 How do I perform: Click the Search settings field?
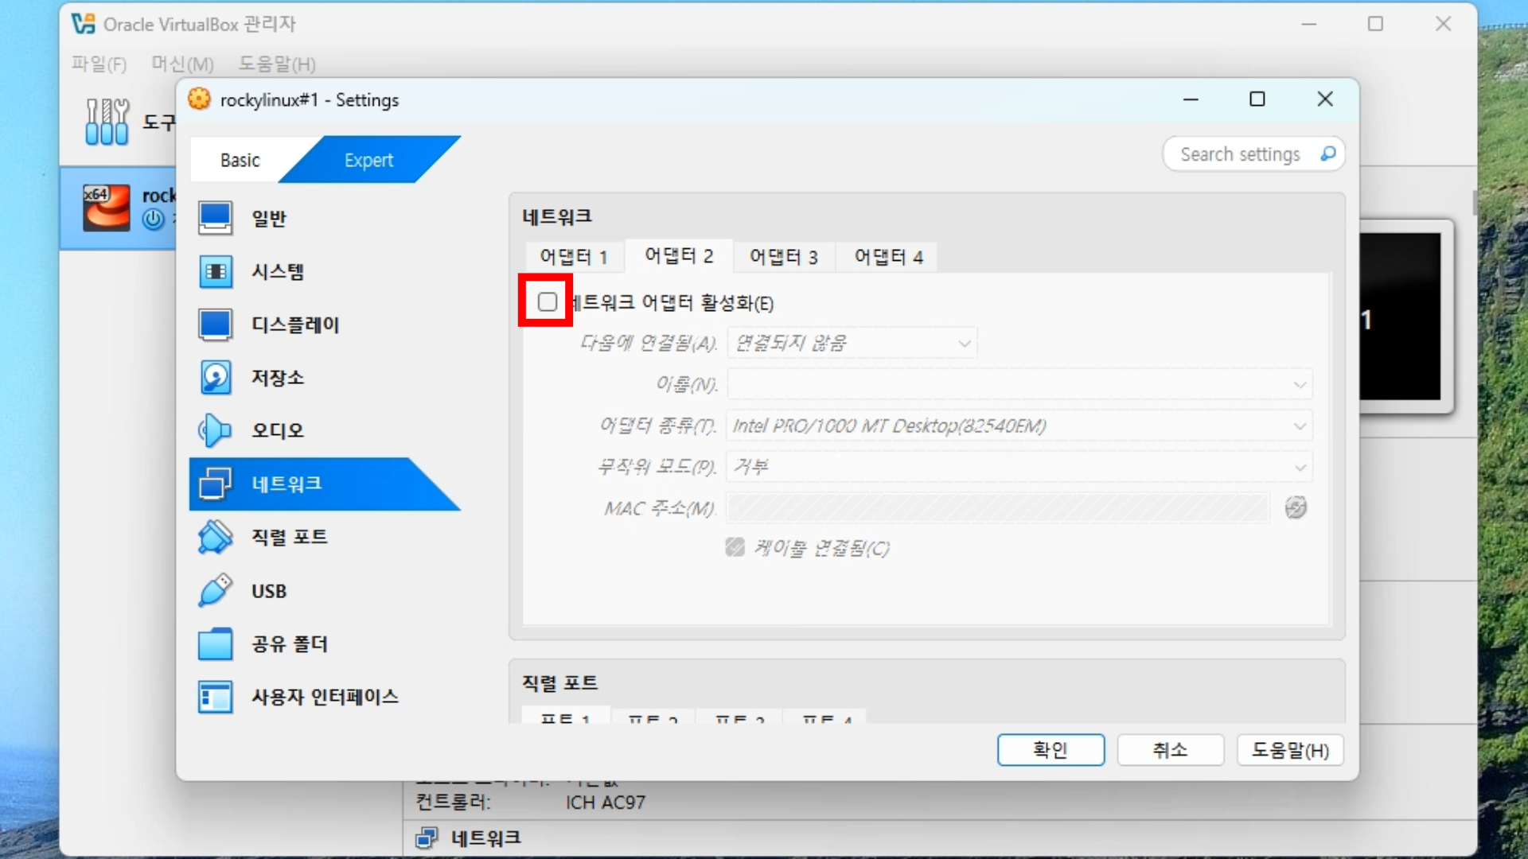[x=1240, y=154]
